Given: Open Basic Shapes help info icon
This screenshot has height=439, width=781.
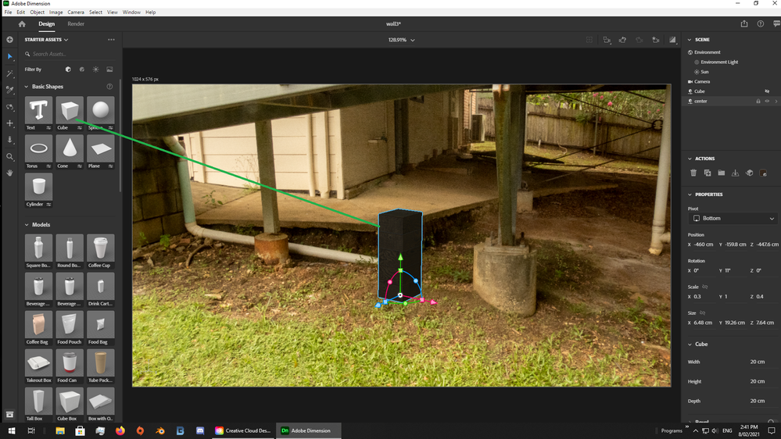Looking at the screenshot, I should [x=109, y=87].
